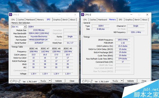
Task: Click the Part Number field HMA81GS6AFR8N-UH
Action: pos(39,40)
